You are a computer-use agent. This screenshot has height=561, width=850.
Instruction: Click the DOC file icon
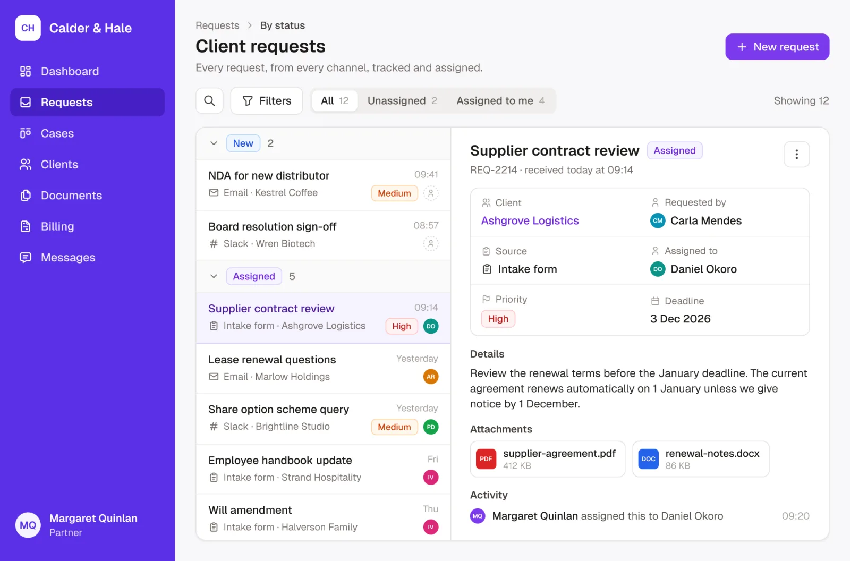coord(648,459)
